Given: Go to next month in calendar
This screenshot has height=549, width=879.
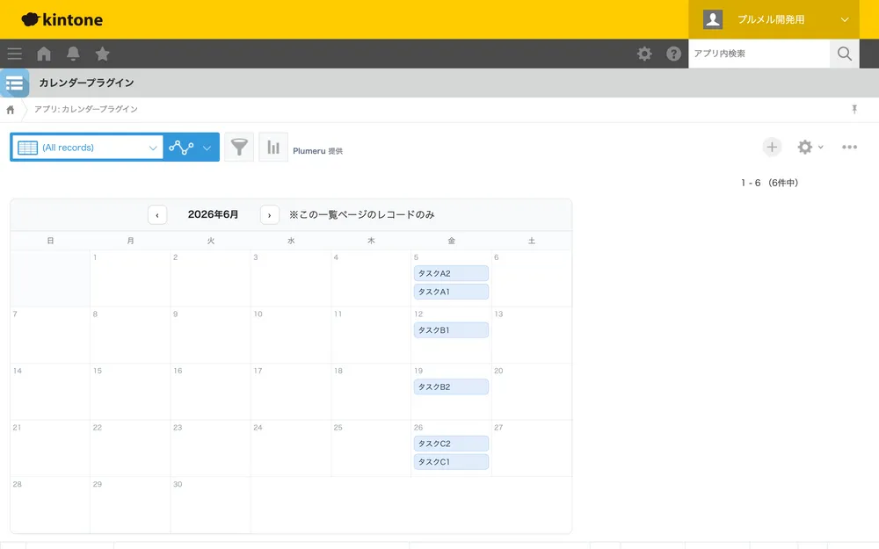Looking at the screenshot, I should click(x=270, y=214).
